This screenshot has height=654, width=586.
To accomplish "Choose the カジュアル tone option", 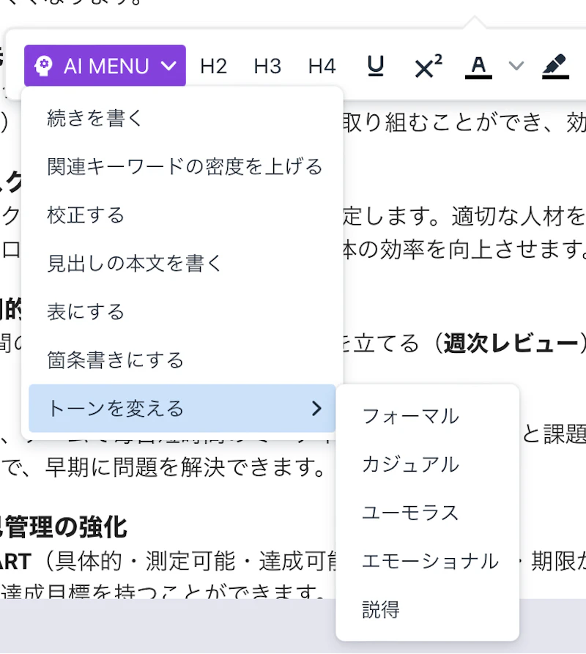I will click(411, 464).
